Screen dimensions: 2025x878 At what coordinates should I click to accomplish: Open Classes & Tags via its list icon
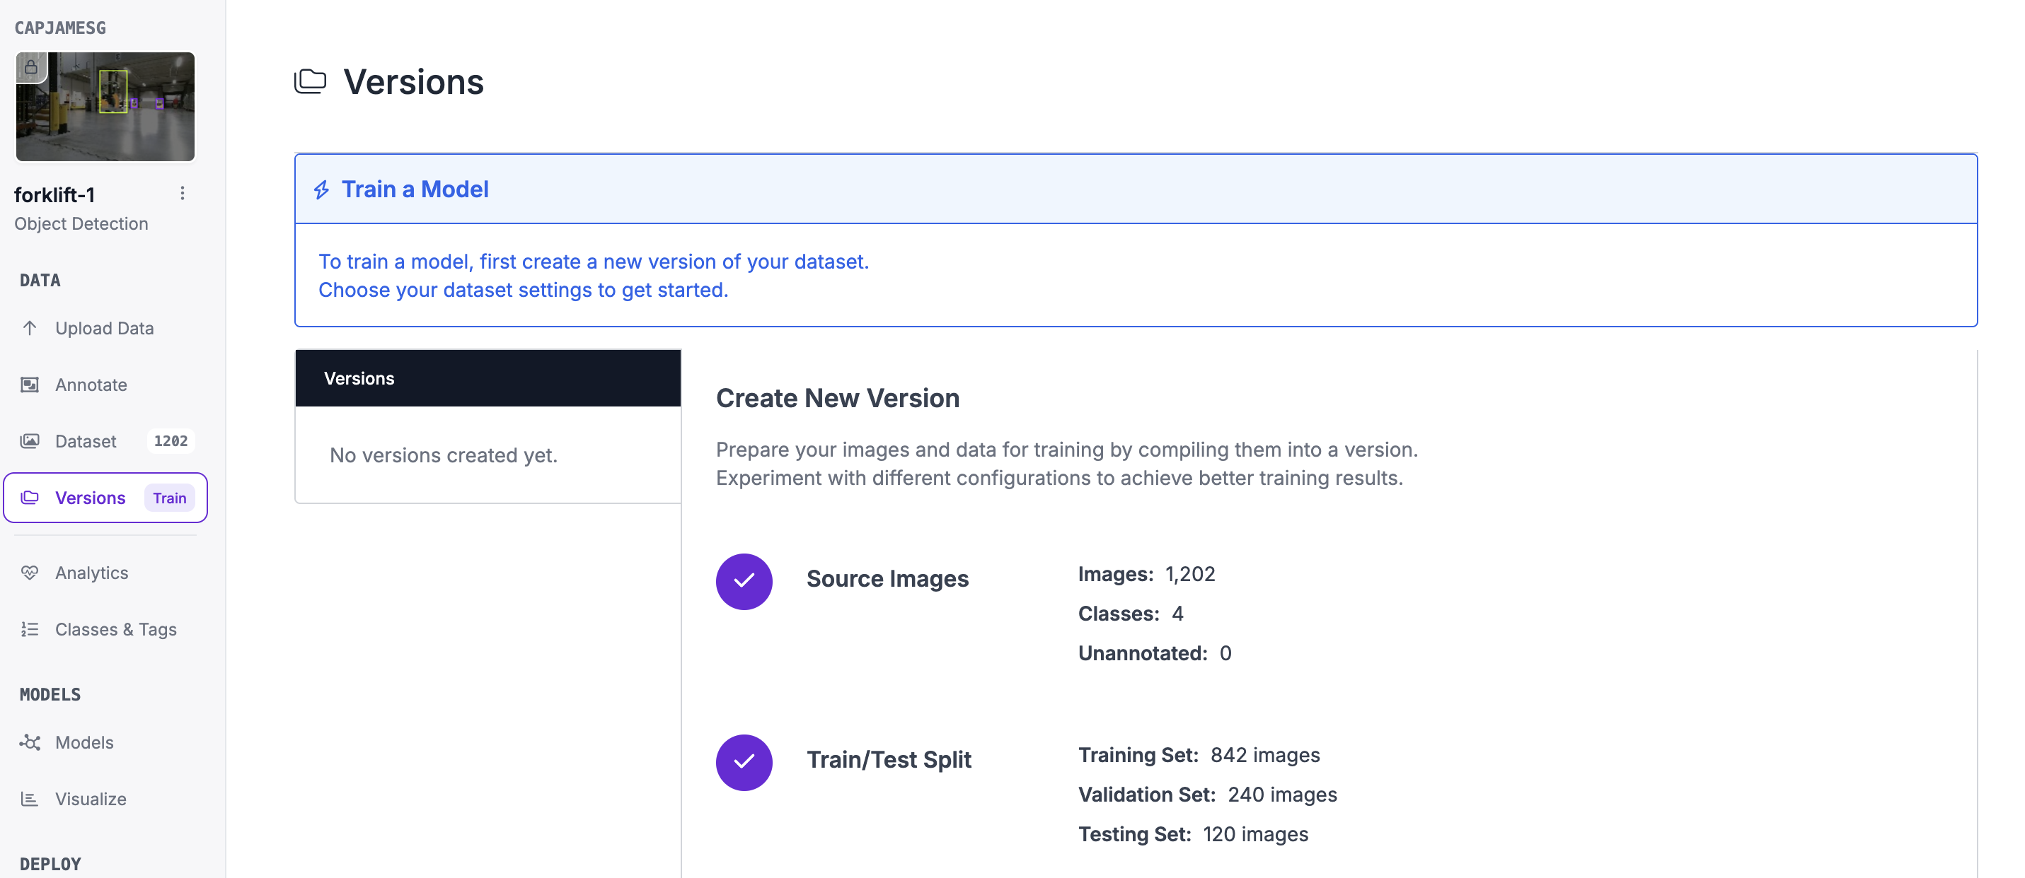point(30,629)
